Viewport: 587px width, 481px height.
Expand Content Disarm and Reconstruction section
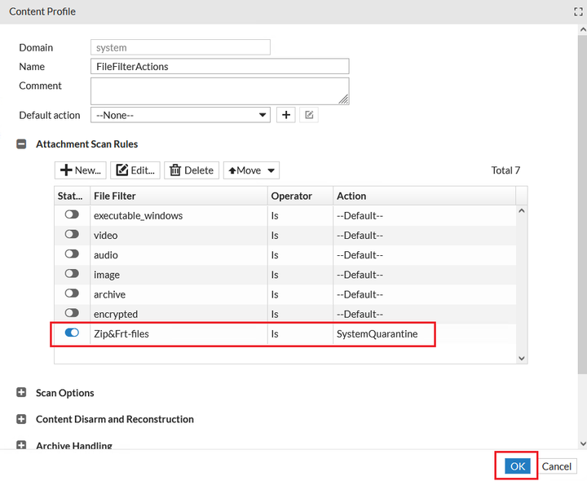pos(22,419)
